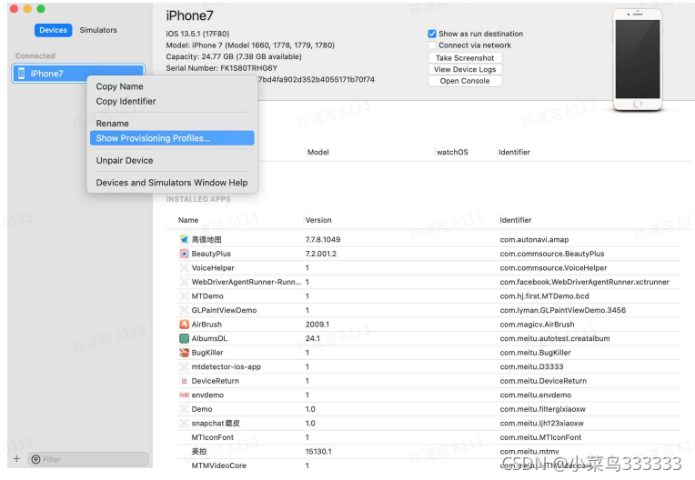
Task: Click the Take Screenshot button
Action: [465, 58]
